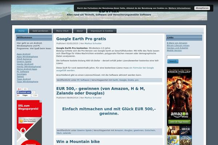Screen dimensions: 218x145
Task: Click the Google +1 button
Action: [x=19, y=89]
